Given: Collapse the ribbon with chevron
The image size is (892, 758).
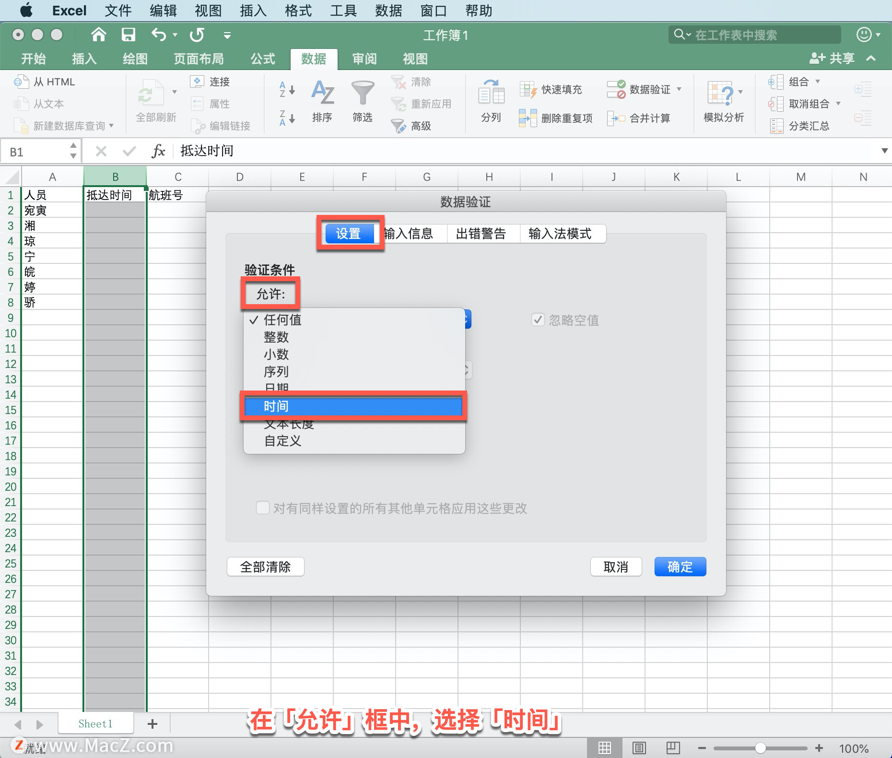Looking at the screenshot, I should (871, 59).
